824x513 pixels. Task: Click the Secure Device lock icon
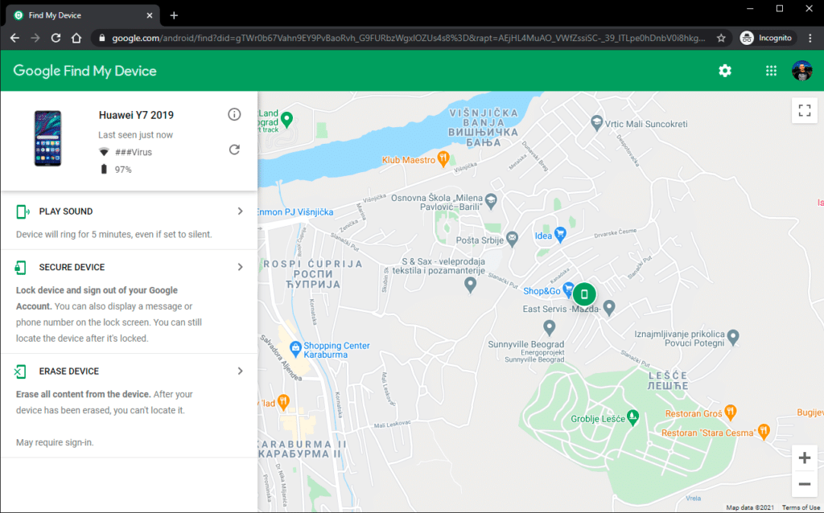click(x=20, y=267)
